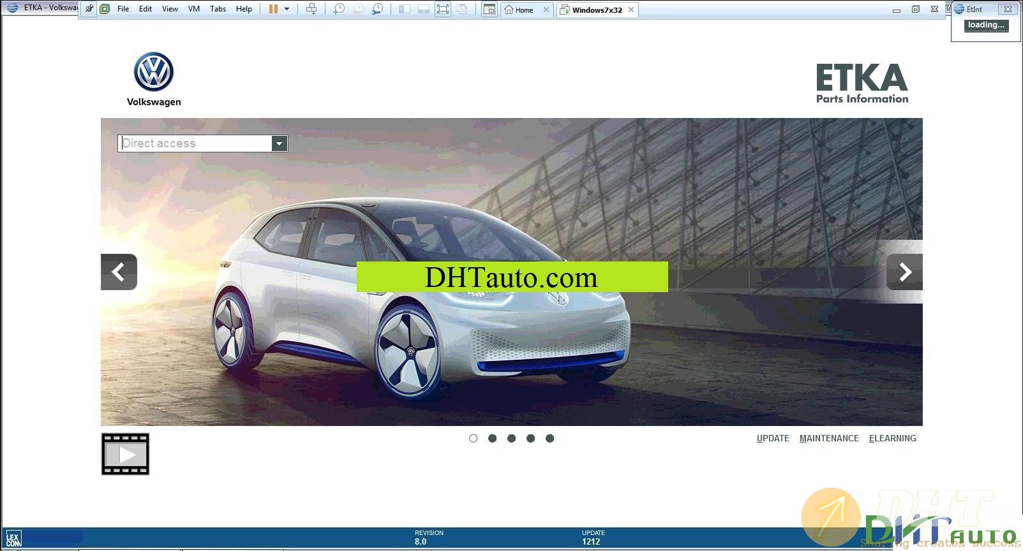
Task: Expand the Direct access dropdown arrow
Action: (x=280, y=143)
